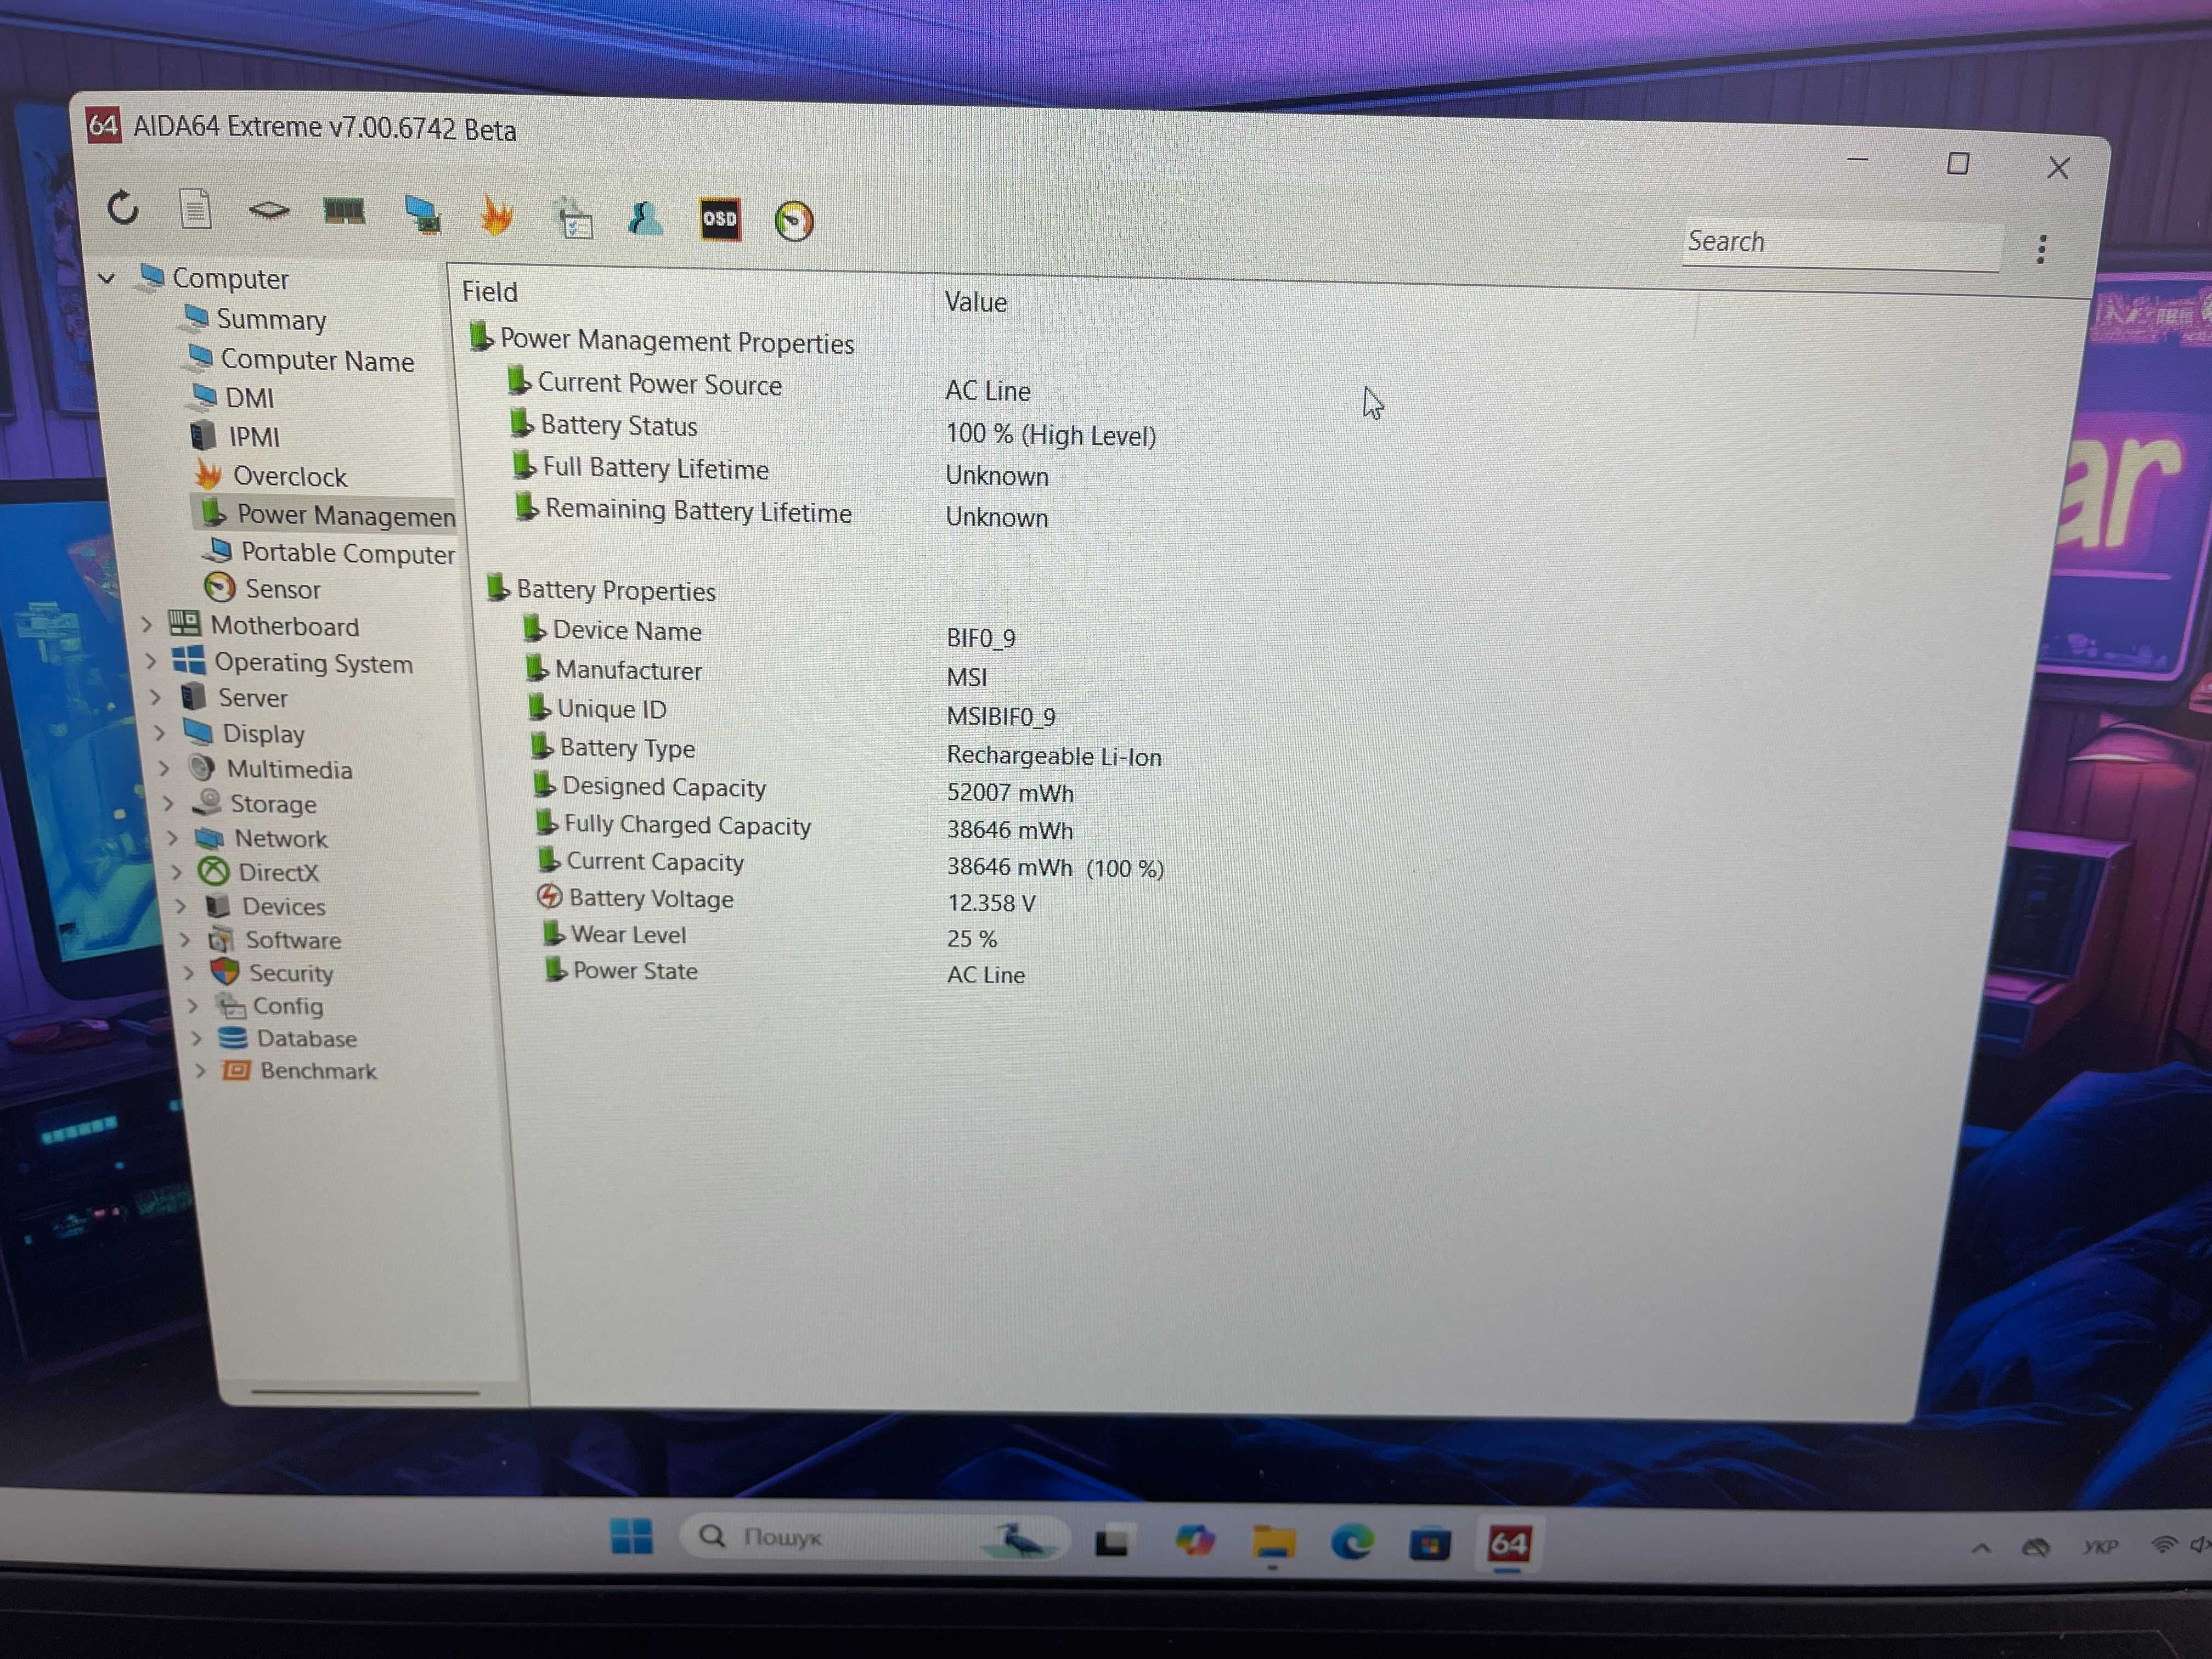Image resolution: width=2212 pixels, height=1659 pixels.
Task: Select Computer Name in the tree
Action: [300, 359]
